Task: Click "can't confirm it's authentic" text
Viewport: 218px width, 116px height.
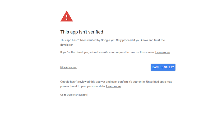Action: pyautogui.click(x=127, y=82)
